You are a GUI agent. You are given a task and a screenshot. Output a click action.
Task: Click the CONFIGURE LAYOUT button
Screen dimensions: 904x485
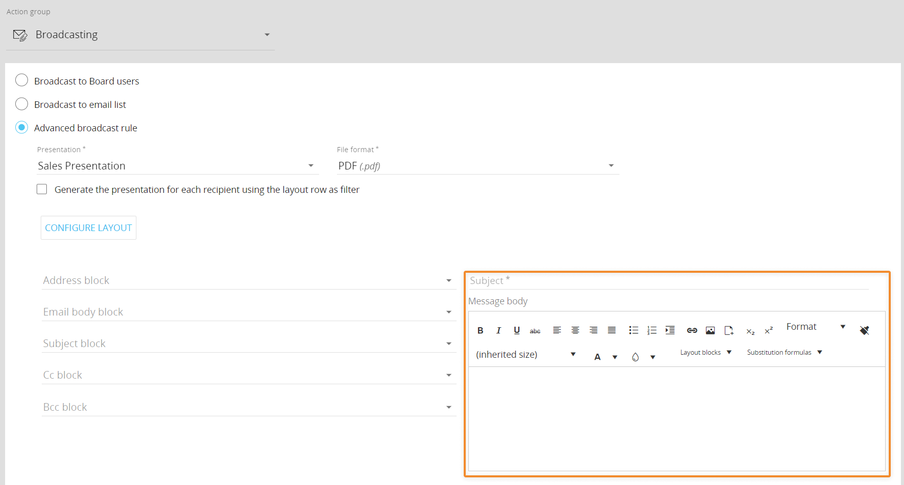[x=89, y=228]
